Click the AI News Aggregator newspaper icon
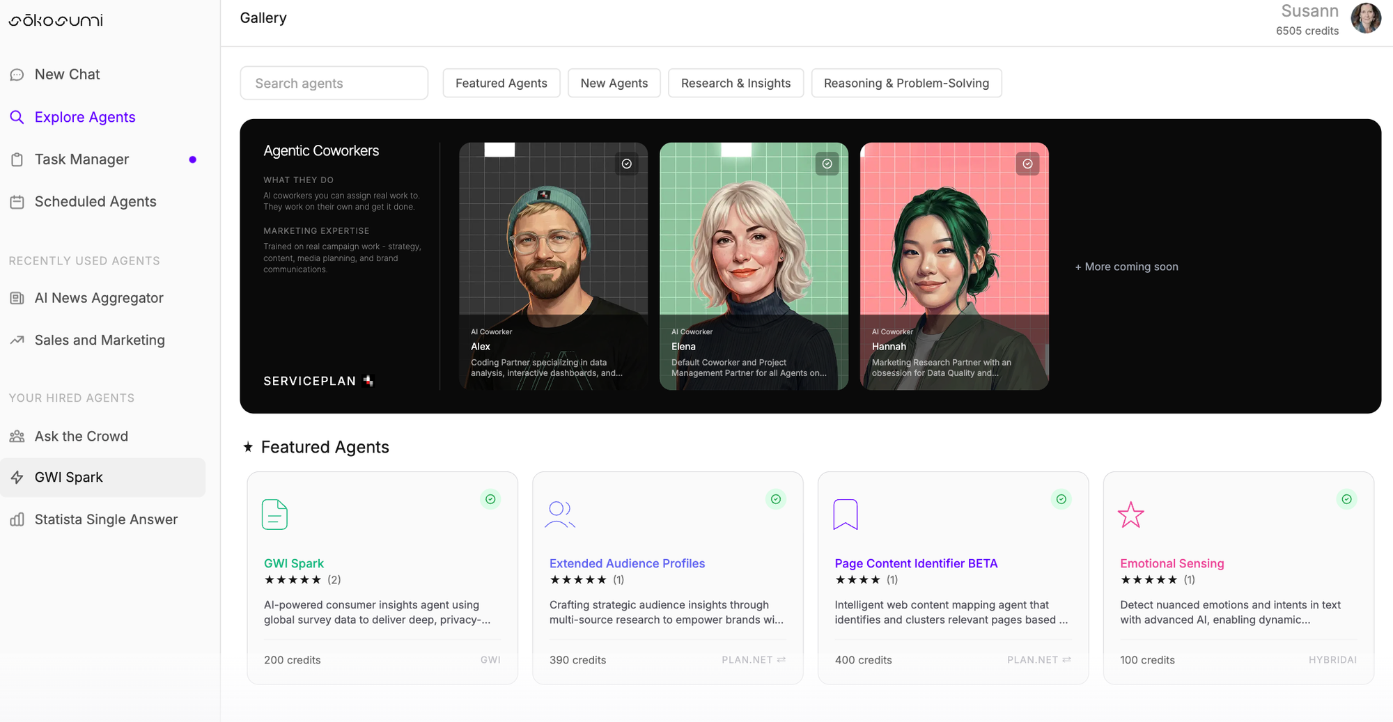 pyautogui.click(x=17, y=298)
